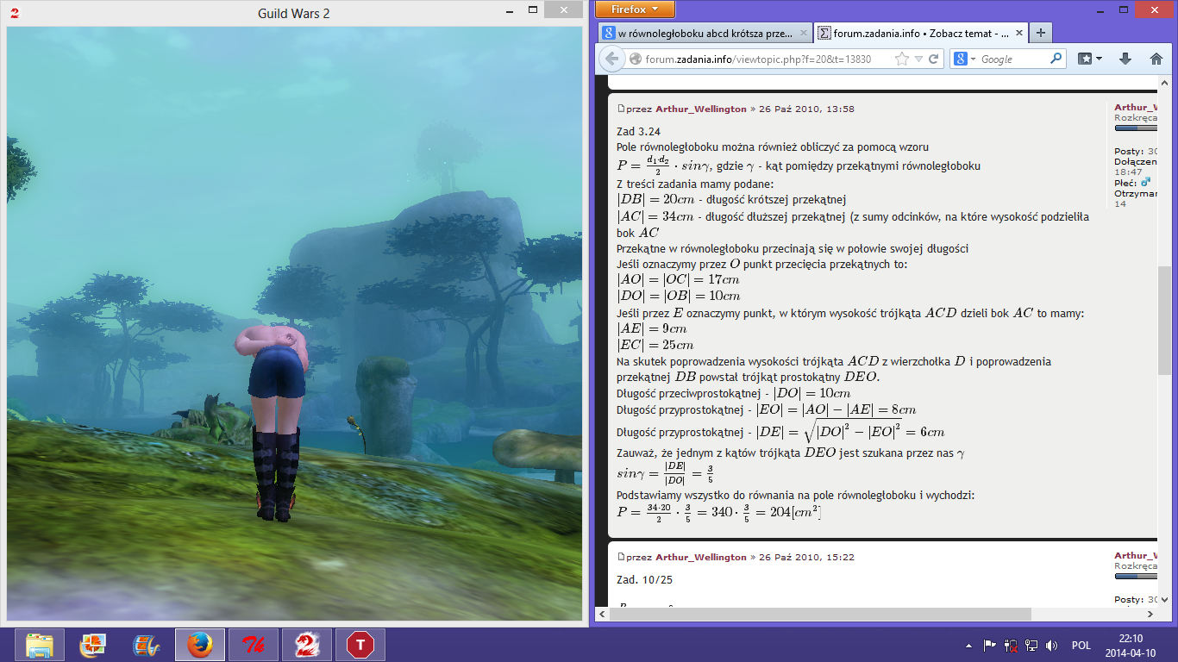
Task: Click the male gender icon next to Płeć
Action: pyautogui.click(x=1145, y=183)
